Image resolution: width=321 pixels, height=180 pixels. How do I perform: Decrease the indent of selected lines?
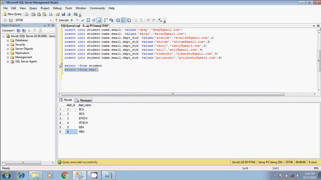pyautogui.click(x=148, y=20)
